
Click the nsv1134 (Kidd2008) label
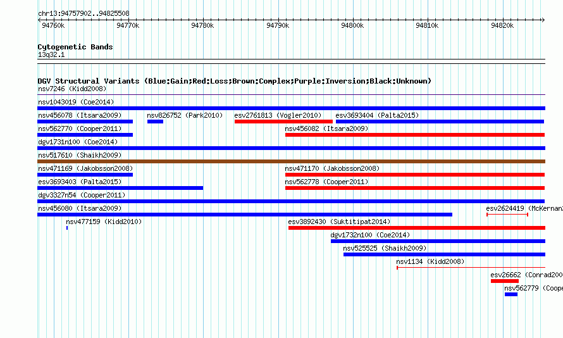[x=430, y=261]
